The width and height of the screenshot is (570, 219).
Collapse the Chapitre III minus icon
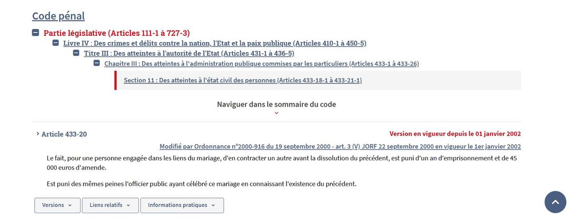(97, 63)
